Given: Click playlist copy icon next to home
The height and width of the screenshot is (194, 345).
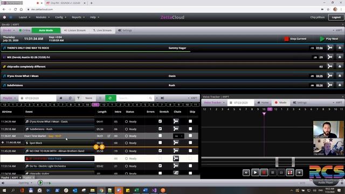Looking at the screenshot, I should point(70,98).
